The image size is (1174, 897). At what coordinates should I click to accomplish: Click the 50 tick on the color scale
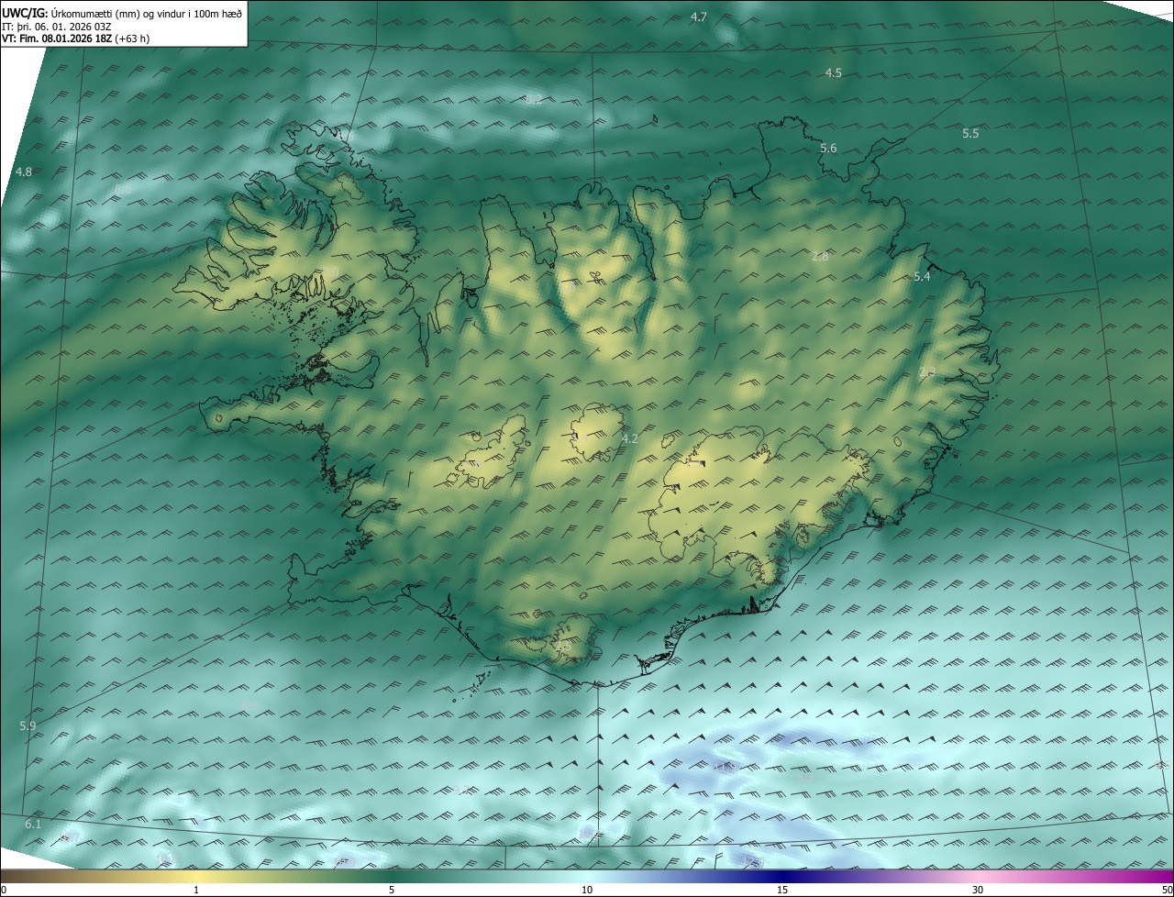[x=1167, y=890]
